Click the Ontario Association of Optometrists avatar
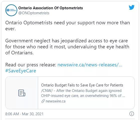Viewport: 140px width, 120px height. (11, 10)
